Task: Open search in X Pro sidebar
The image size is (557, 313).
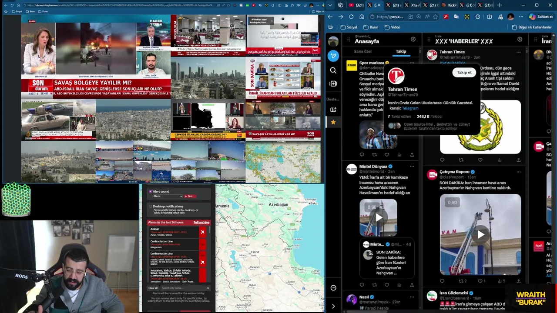Action: click(x=333, y=70)
